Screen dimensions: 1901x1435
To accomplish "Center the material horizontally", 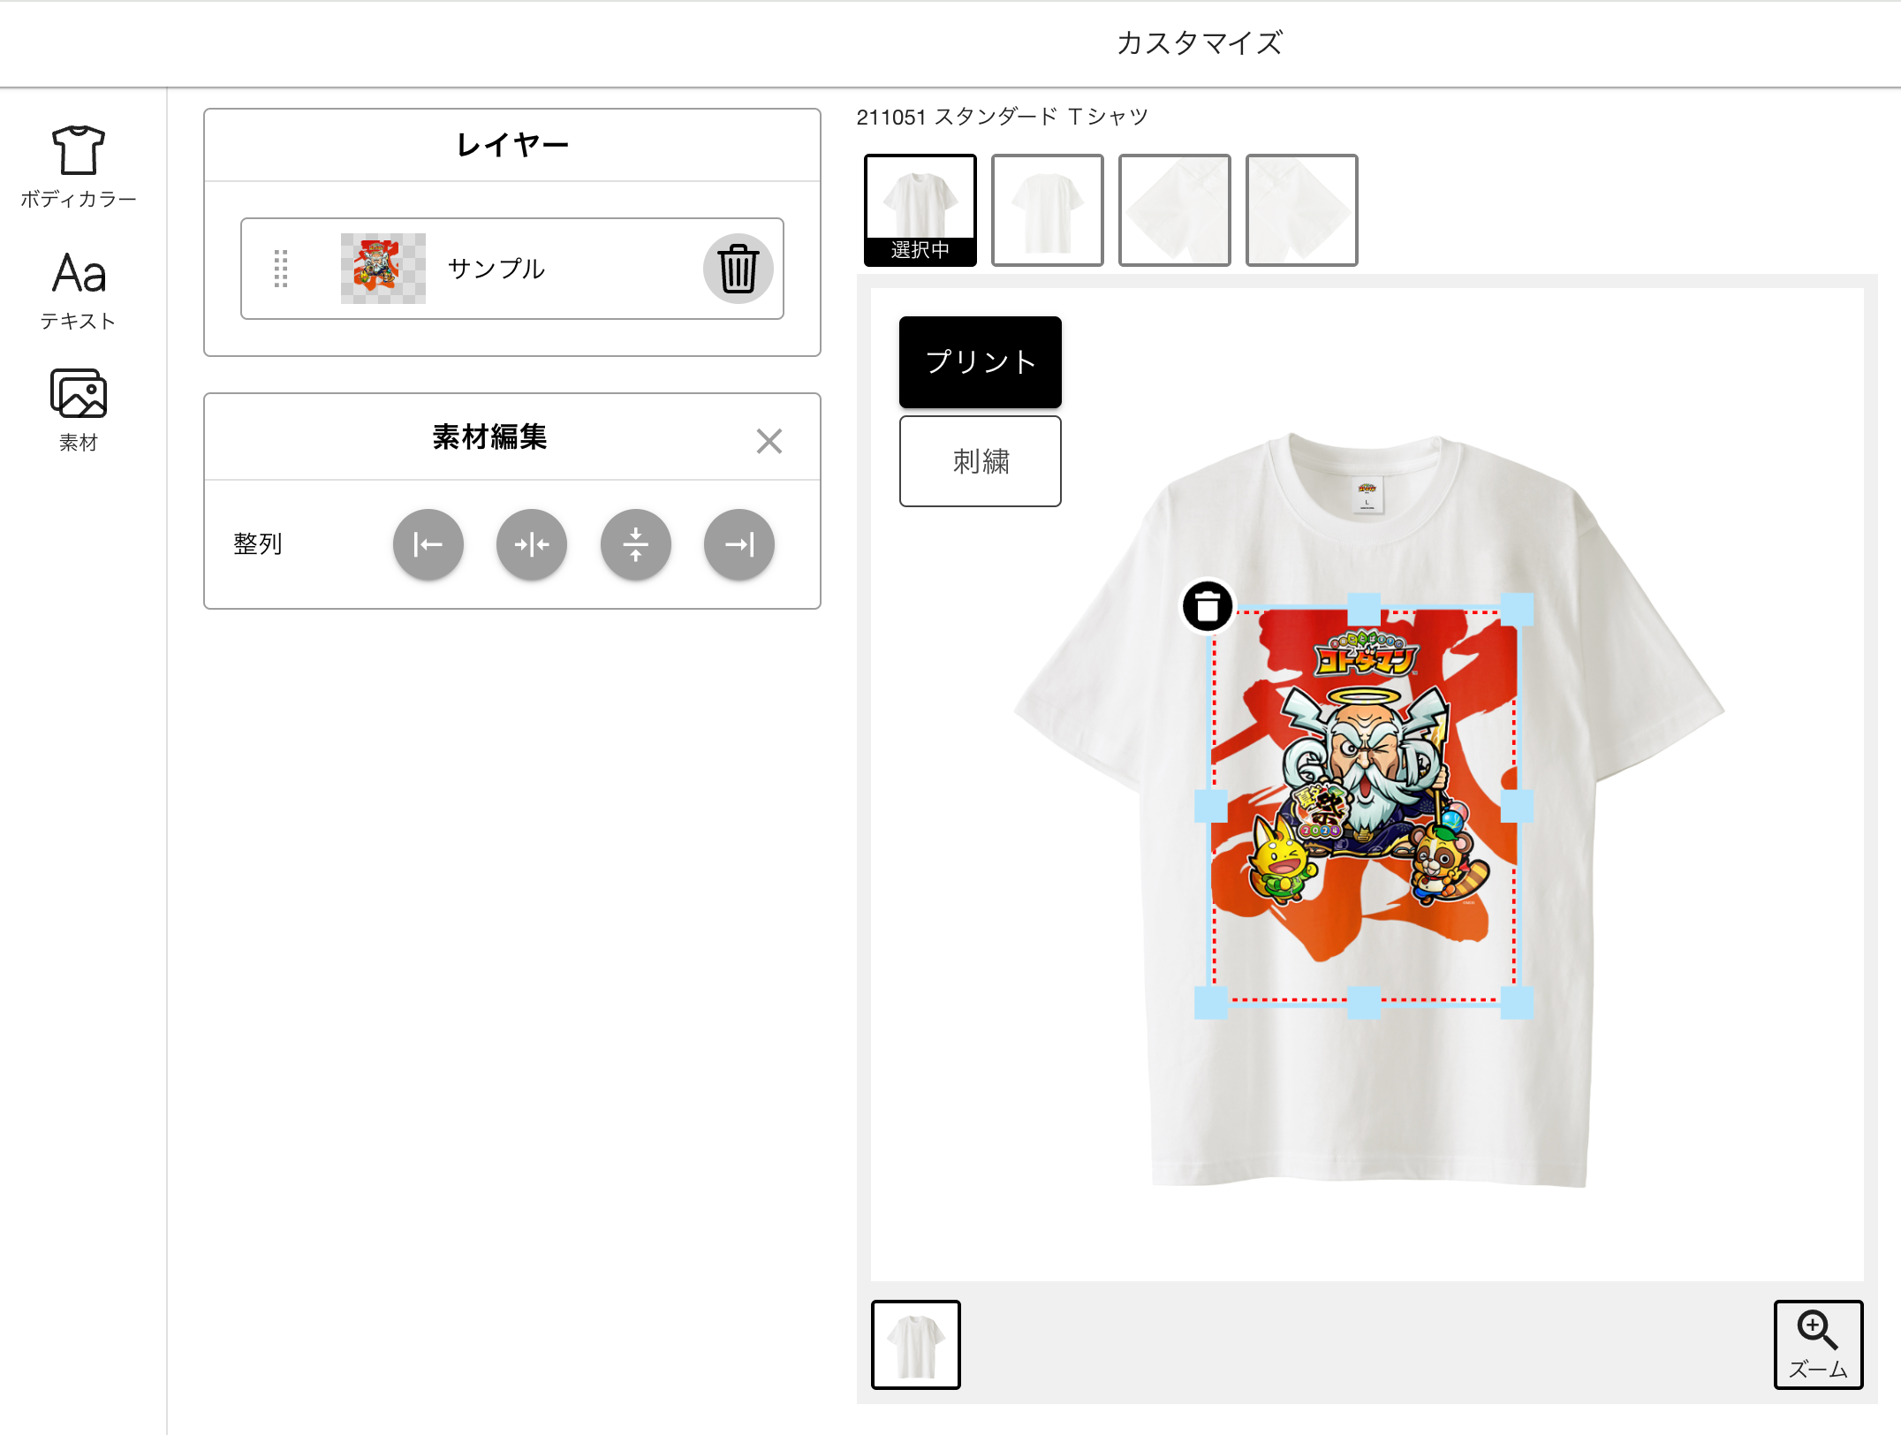I will (532, 544).
